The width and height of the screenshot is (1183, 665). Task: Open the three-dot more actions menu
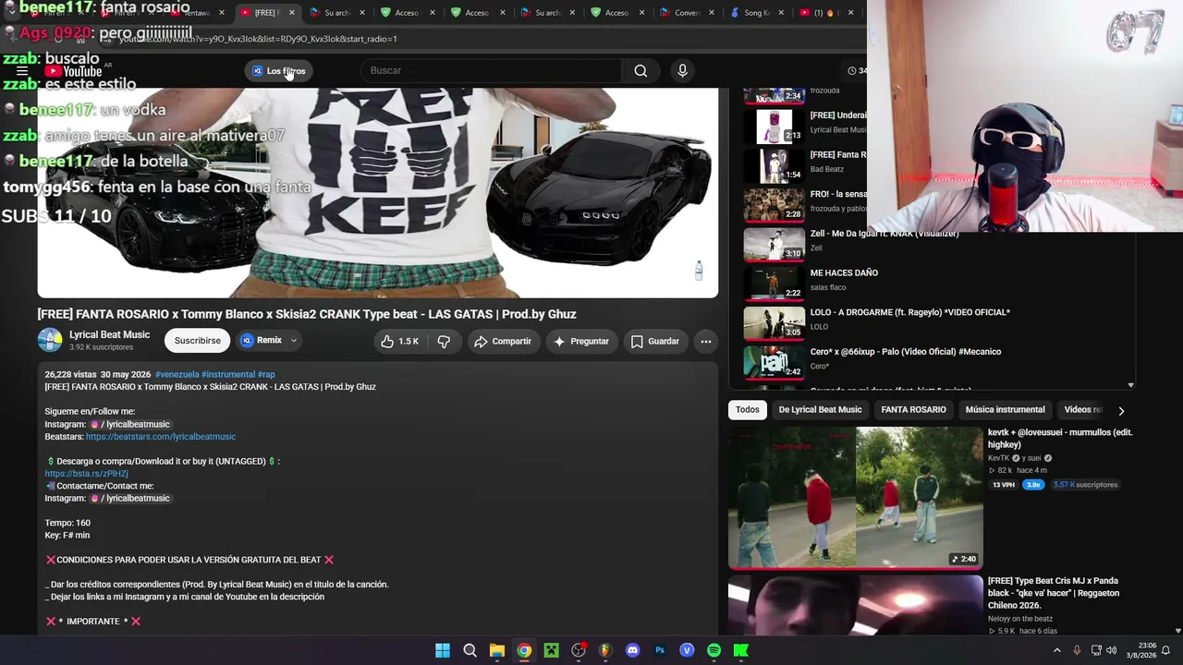[x=706, y=342]
